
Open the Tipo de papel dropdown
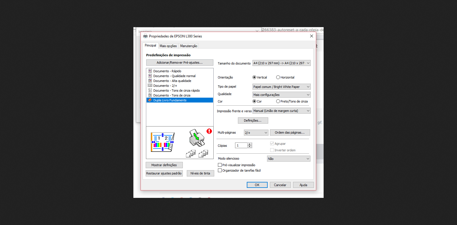(x=281, y=87)
